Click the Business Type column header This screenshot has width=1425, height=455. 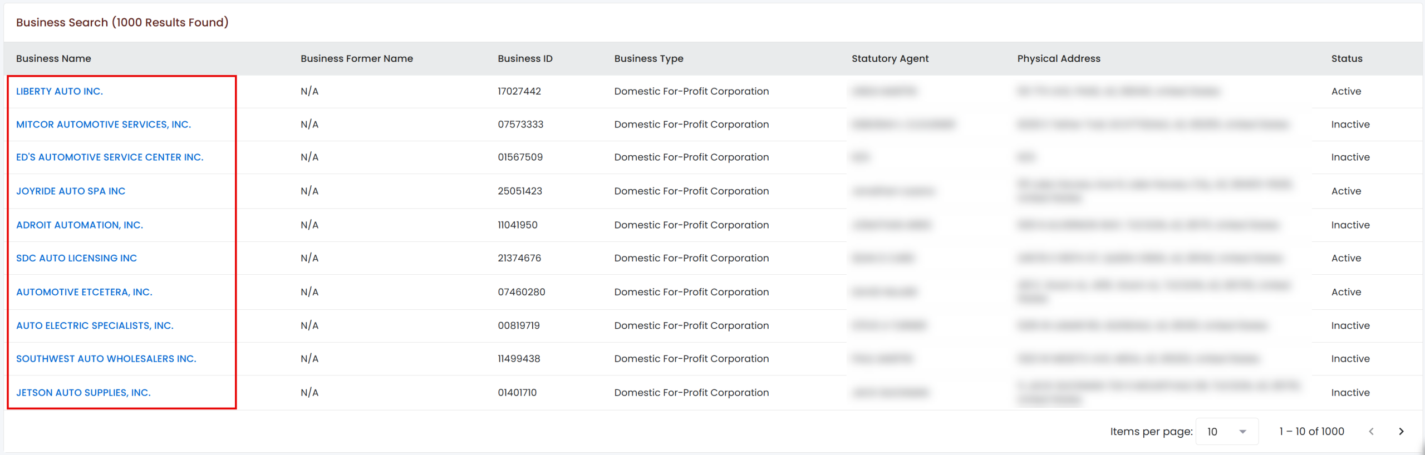click(x=648, y=58)
